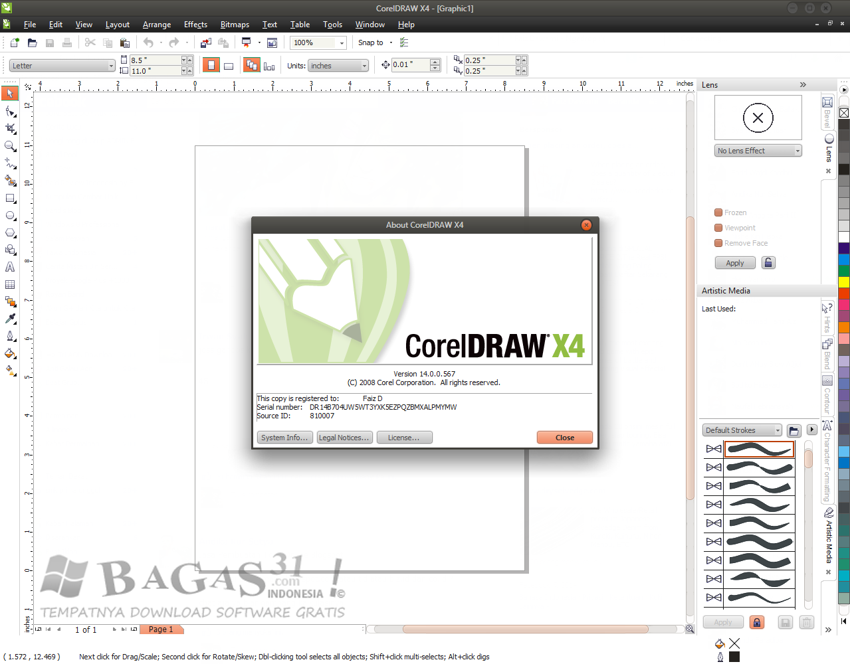Pick the yellow swatch in color palette
This screenshot has height=664, width=850.
click(x=844, y=282)
